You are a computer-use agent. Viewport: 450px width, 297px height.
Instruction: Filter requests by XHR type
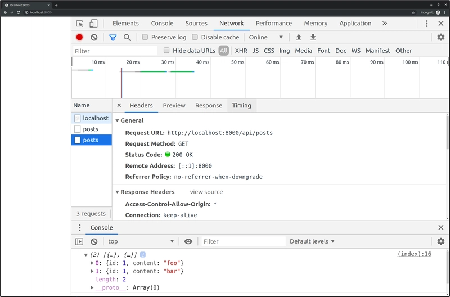[x=241, y=51]
